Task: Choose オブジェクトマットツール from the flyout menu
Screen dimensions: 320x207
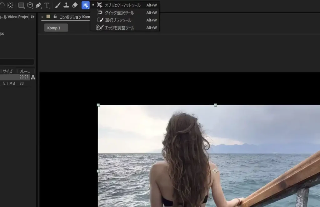Action: click(122, 5)
